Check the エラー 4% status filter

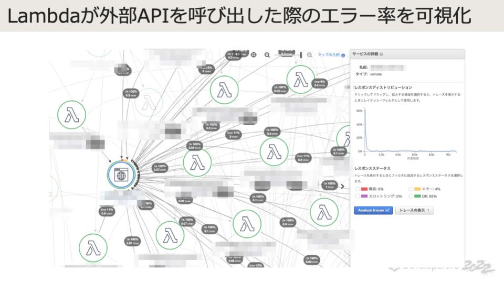[x=411, y=189]
